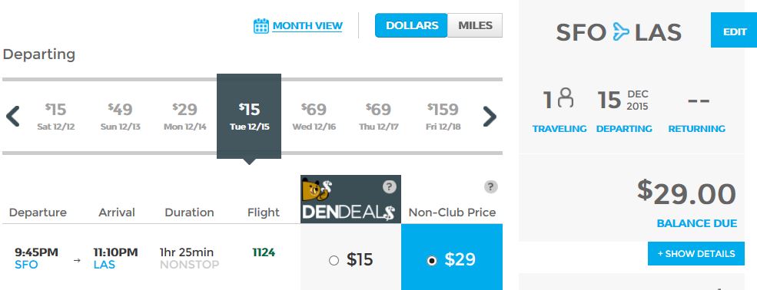Open the Month View calendar icon
The height and width of the screenshot is (290, 757).
(x=261, y=26)
